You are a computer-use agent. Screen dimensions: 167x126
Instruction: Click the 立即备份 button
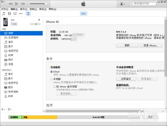[x=126, y=79]
